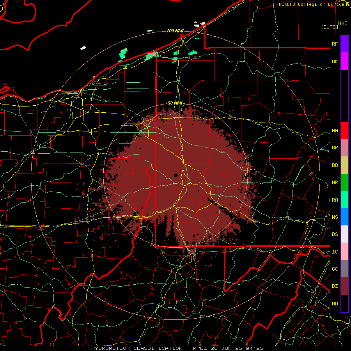
Task: Click the 04:25 timestamp
Action: (x=254, y=348)
